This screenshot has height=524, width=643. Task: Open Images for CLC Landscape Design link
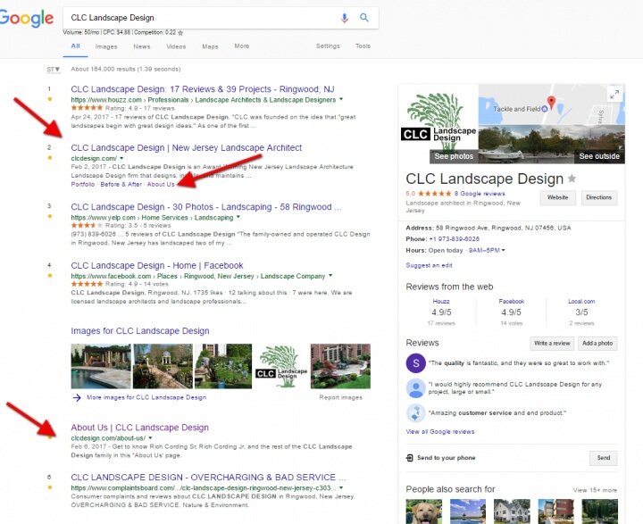click(x=140, y=331)
